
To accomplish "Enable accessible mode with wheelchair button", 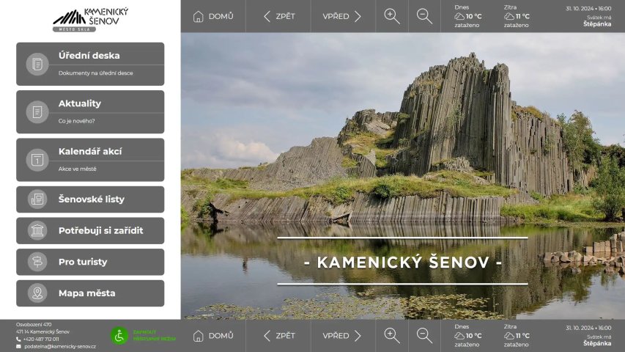I will [x=119, y=336].
